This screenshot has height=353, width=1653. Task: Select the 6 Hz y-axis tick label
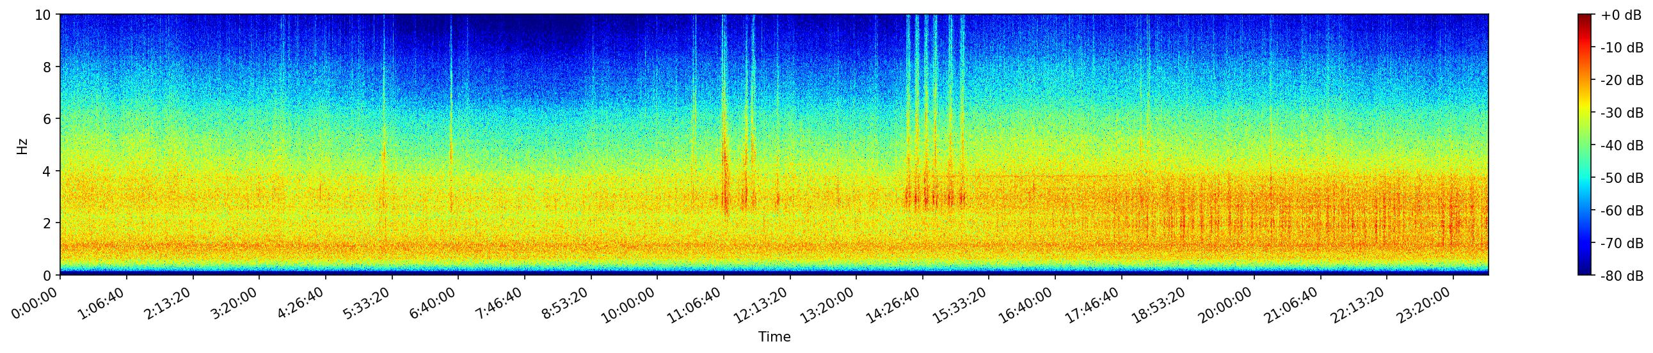pos(48,119)
